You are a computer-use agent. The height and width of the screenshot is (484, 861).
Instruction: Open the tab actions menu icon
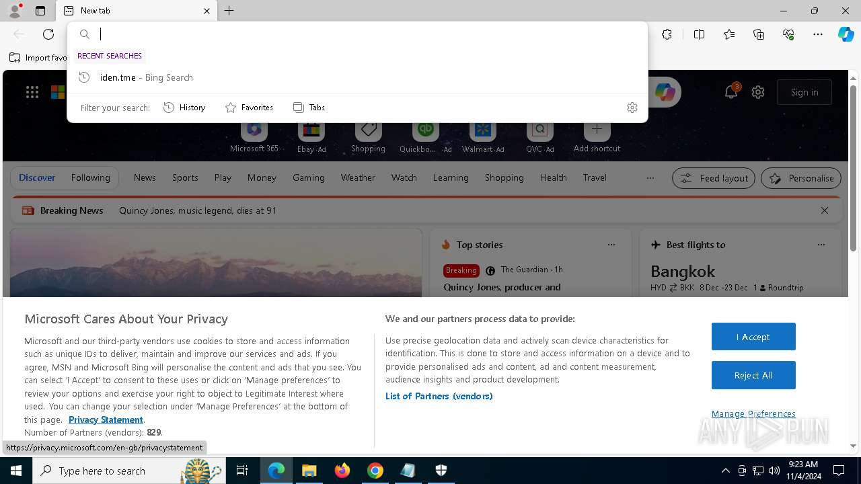[40, 11]
